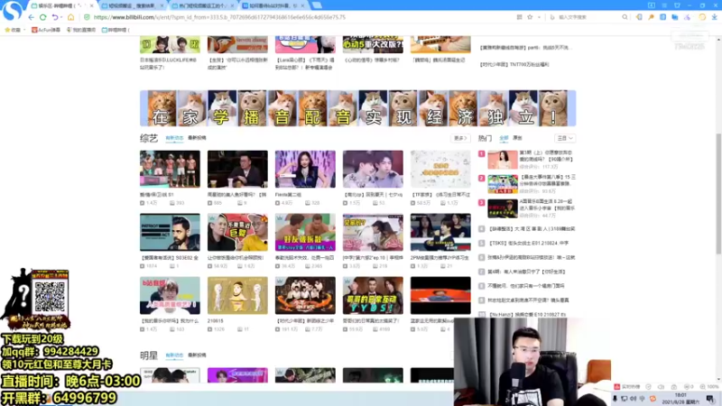Click the 更多 button in 综艺 section
Screen dimensions: 722x406
click(x=460, y=138)
